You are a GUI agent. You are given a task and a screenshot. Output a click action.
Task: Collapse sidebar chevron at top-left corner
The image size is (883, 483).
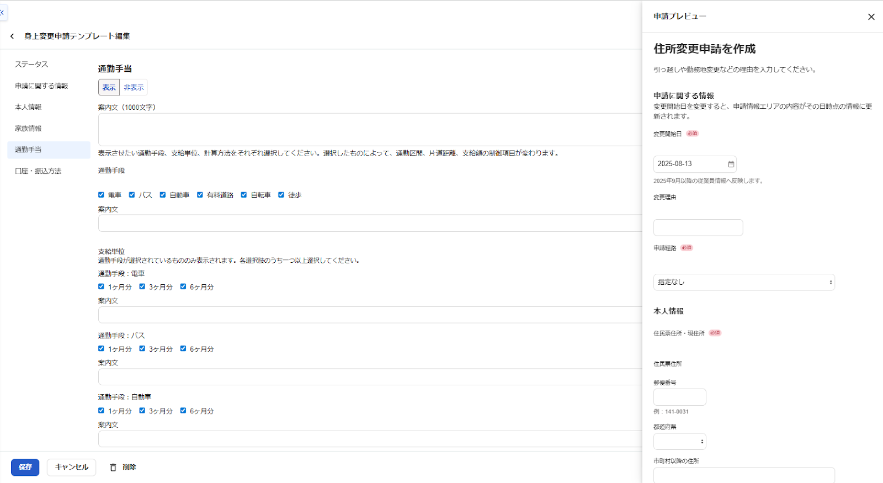[2, 12]
